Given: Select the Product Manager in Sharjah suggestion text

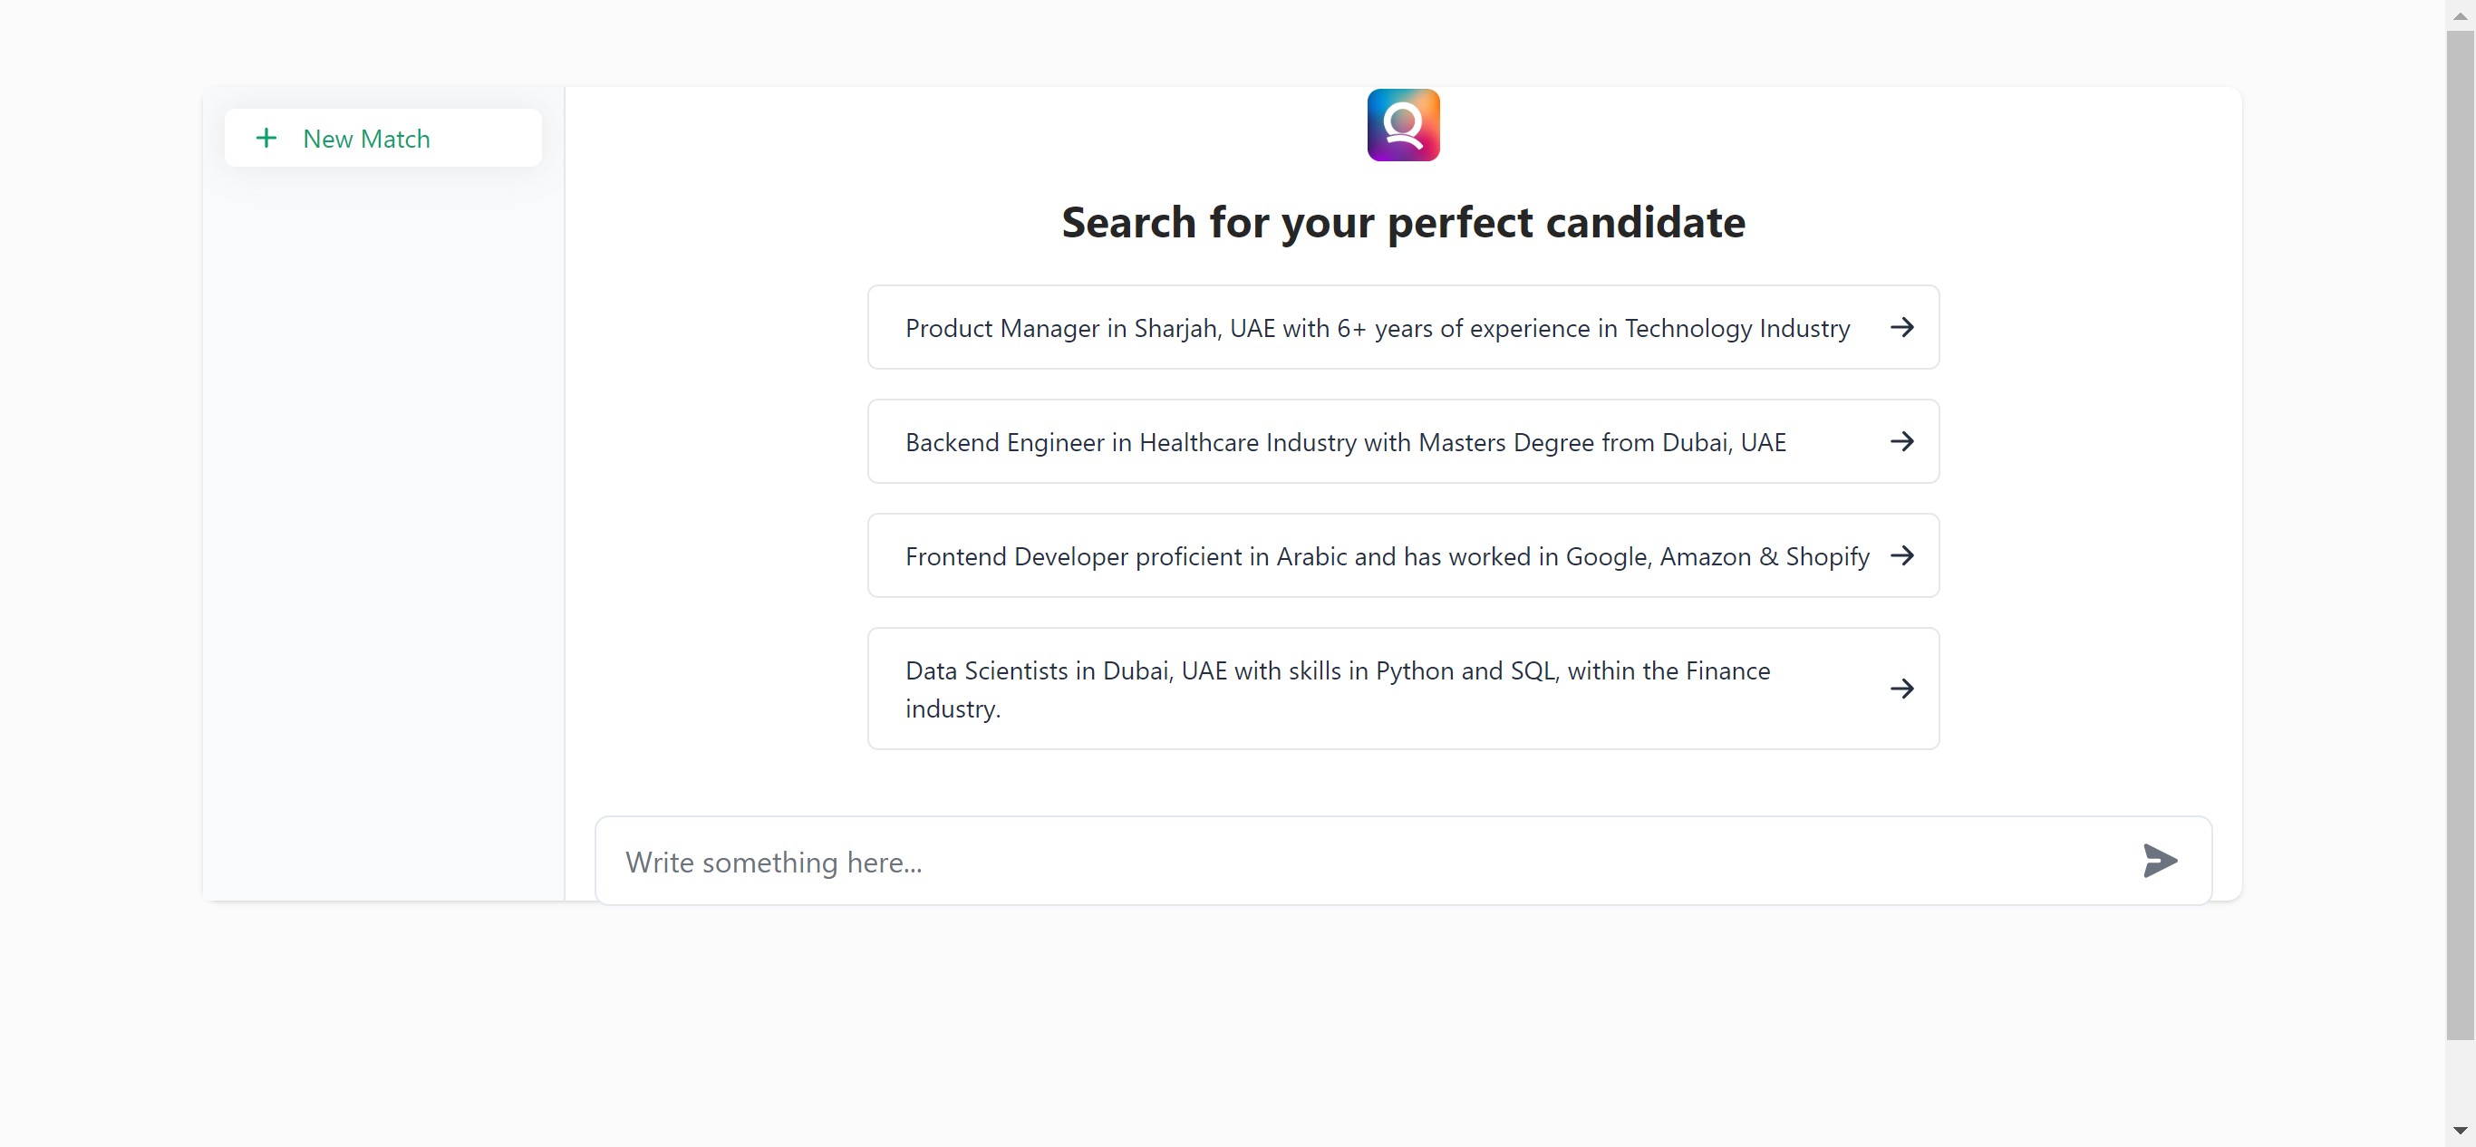Looking at the screenshot, I should (x=1377, y=329).
